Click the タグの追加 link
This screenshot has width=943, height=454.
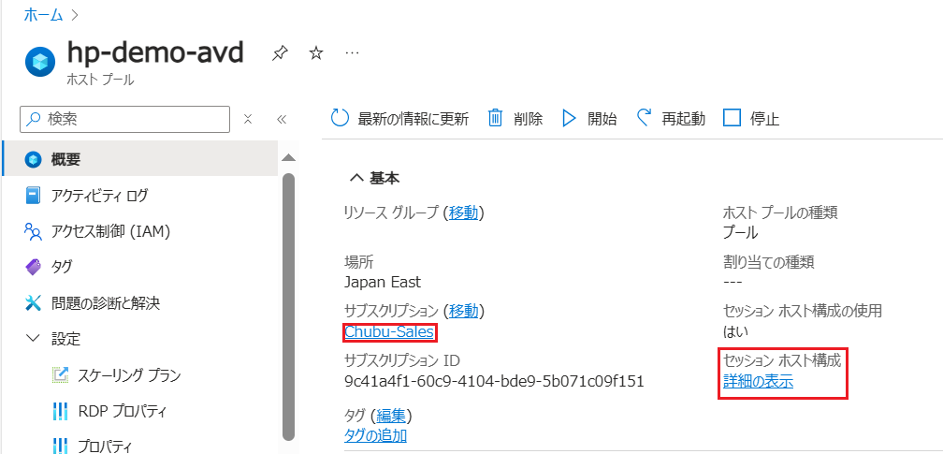375,435
